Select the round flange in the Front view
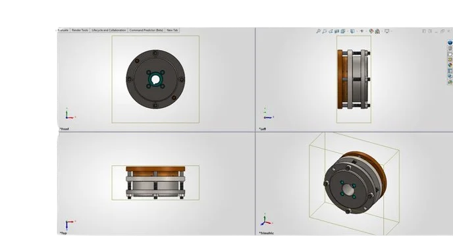This screenshot has width=453, height=239. click(155, 80)
